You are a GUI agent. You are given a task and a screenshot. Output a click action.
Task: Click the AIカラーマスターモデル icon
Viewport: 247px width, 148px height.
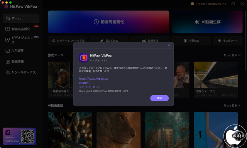pyautogui.click(x=54, y=41)
